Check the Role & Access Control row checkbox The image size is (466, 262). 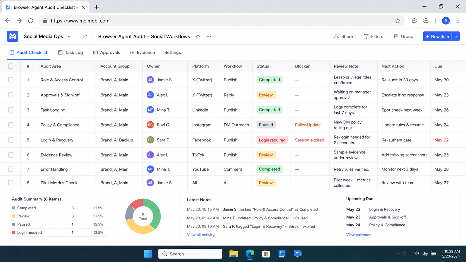click(11, 80)
